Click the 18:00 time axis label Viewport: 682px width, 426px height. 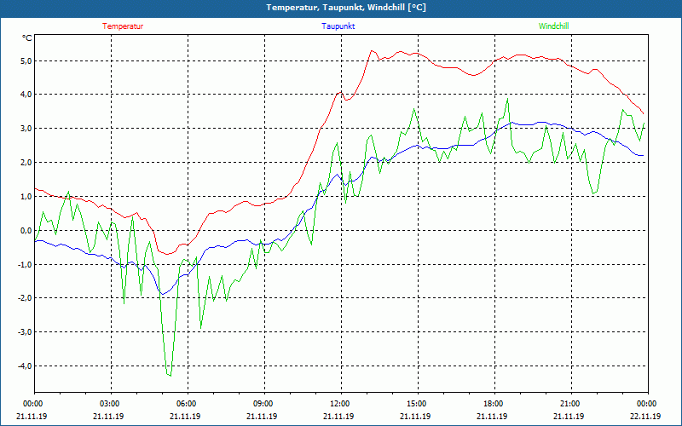click(492, 404)
